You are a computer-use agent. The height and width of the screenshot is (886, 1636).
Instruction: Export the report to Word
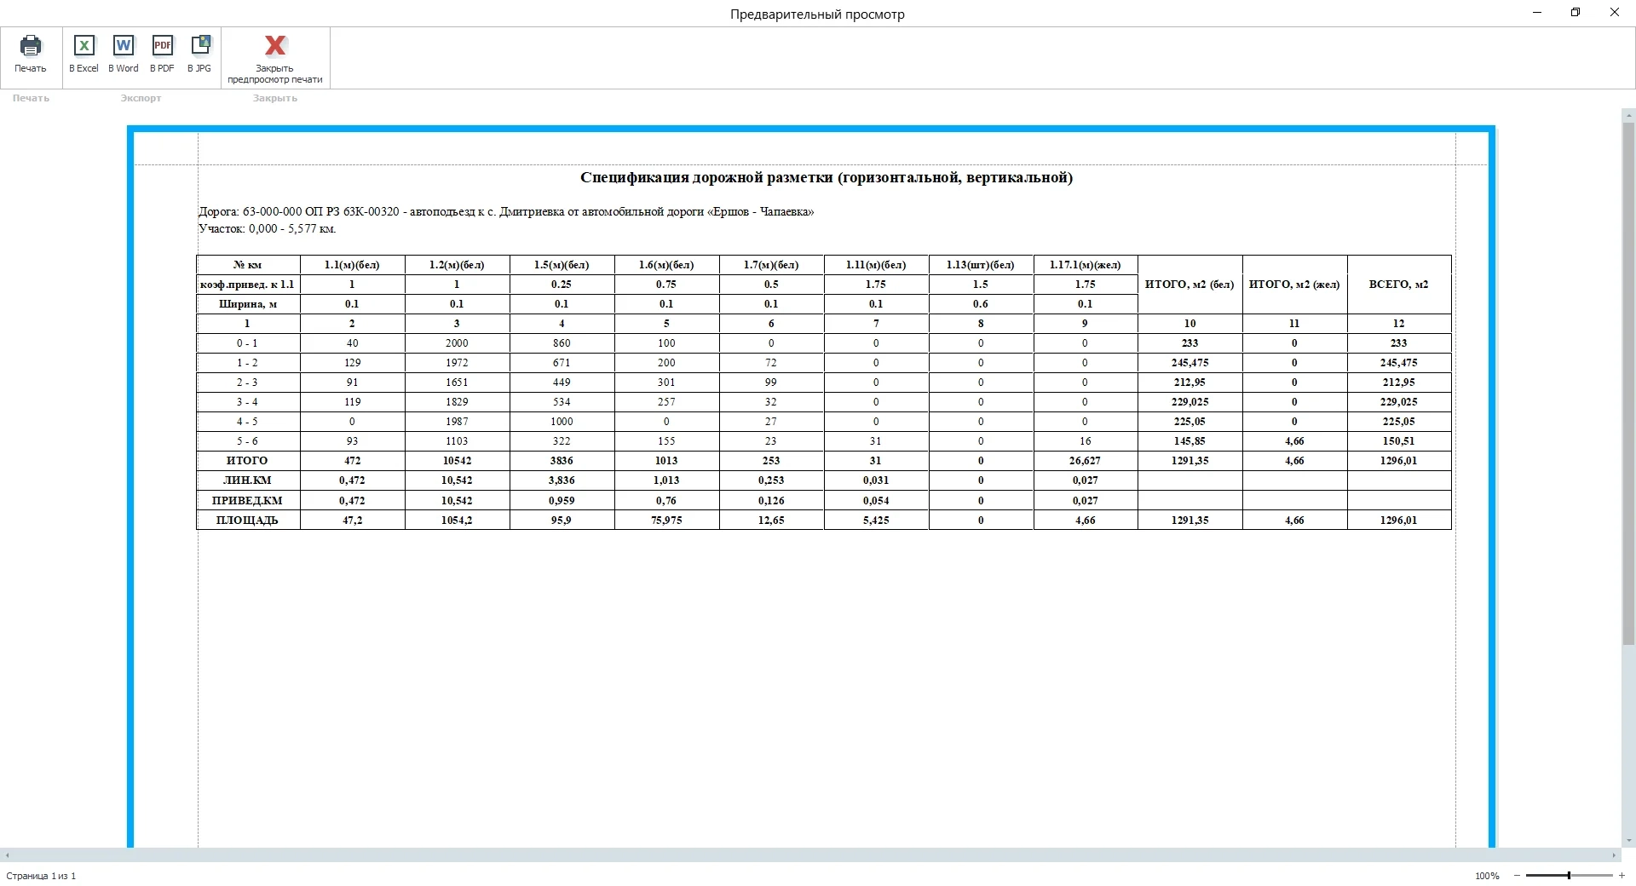pos(124,47)
